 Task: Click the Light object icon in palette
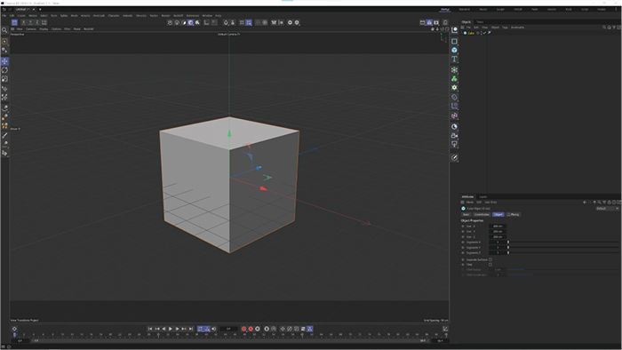pos(454,144)
